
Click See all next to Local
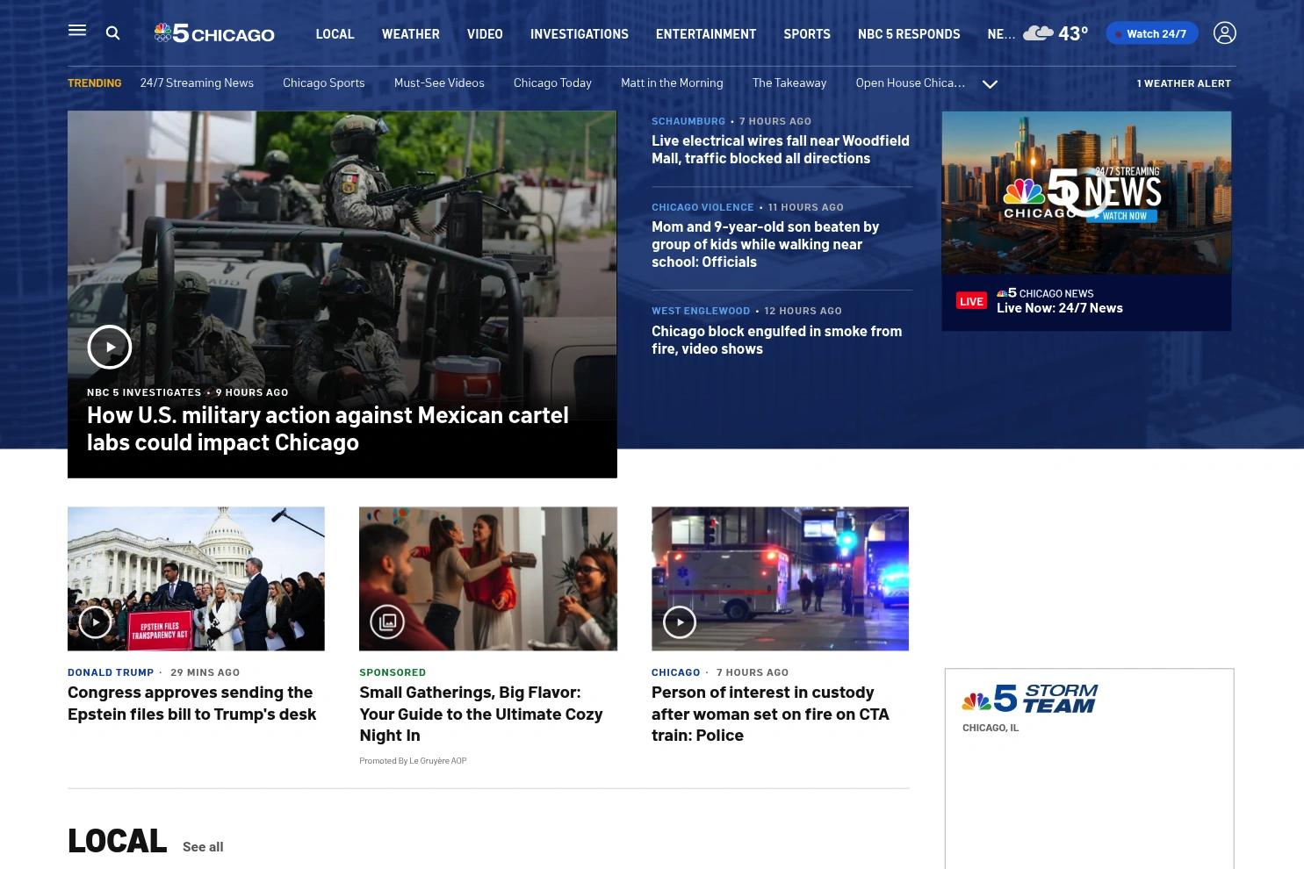203,847
